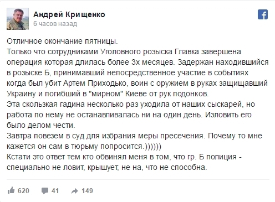View the 620 likes count
The height and width of the screenshot is (202, 275).
coord(23,191)
